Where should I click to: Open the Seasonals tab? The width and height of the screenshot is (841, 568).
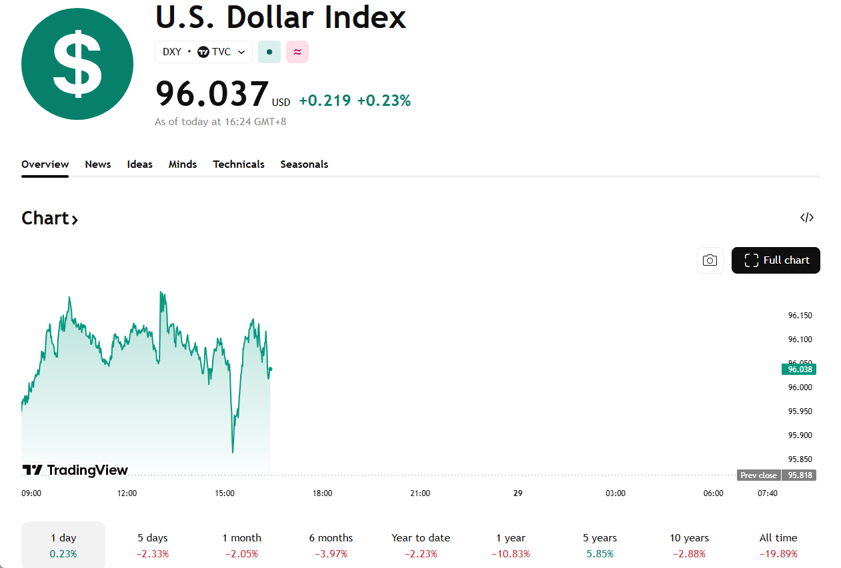pyautogui.click(x=304, y=164)
